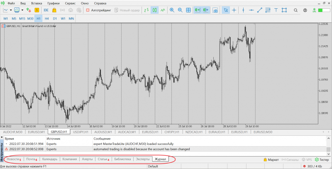Draw a trendline

coord(260,10)
